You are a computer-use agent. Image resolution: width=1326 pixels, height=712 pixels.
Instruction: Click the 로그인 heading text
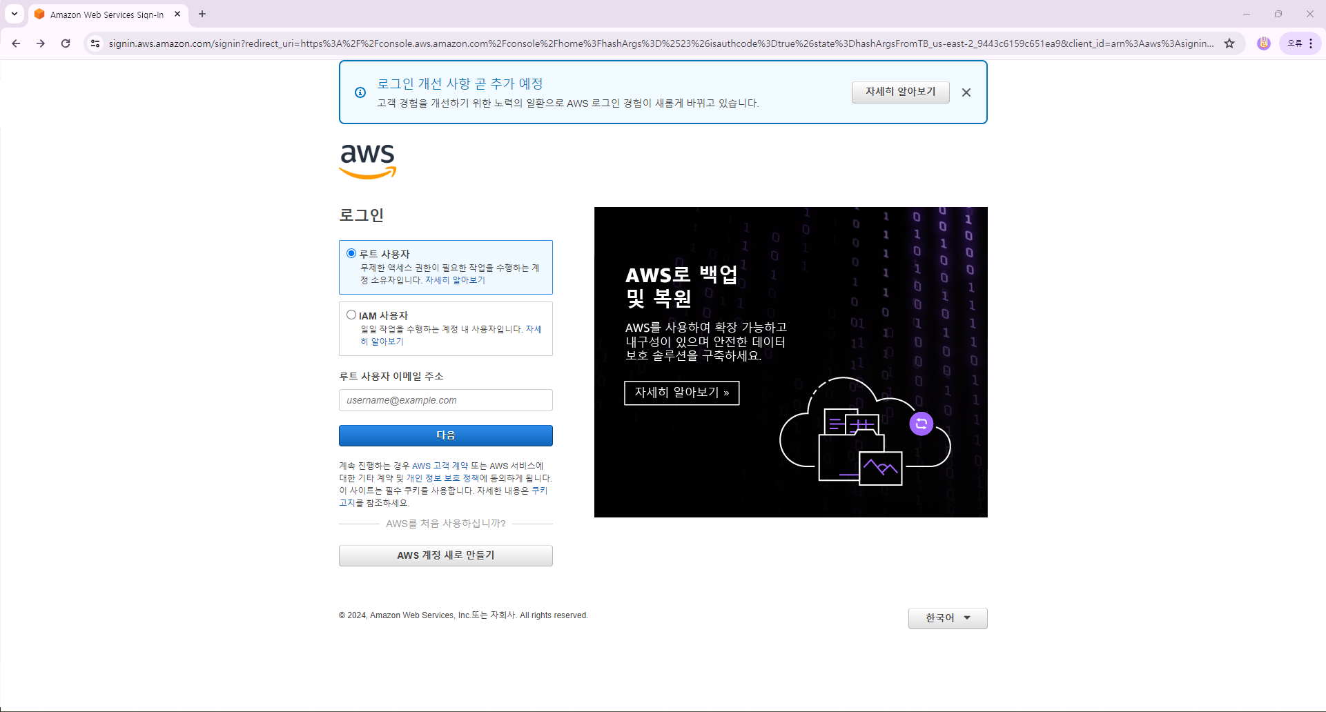[361, 215]
